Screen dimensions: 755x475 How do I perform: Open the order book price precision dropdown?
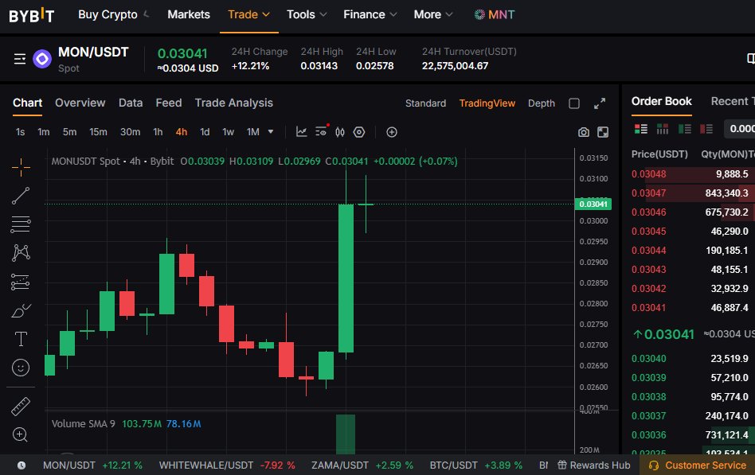coord(740,128)
